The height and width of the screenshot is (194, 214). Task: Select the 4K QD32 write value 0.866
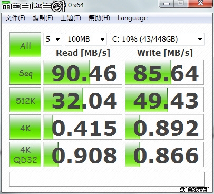(x=164, y=154)
